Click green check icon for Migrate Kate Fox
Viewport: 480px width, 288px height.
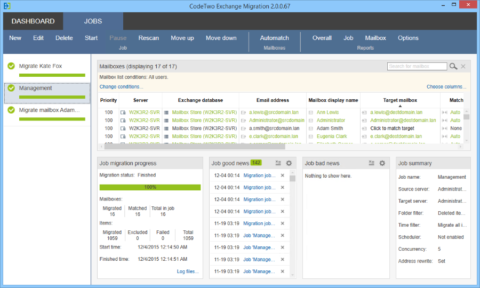pyautogui.click(x=11, y=66)
